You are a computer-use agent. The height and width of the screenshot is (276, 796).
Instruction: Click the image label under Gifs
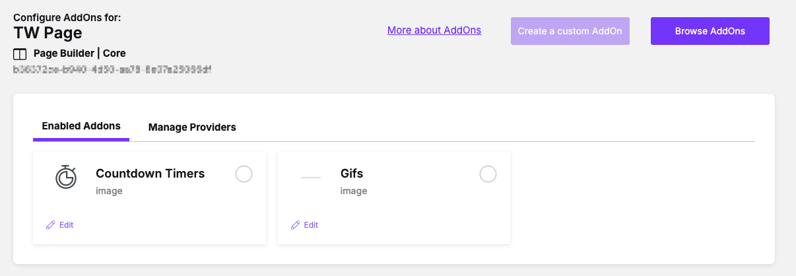click(x=354, y=191)
